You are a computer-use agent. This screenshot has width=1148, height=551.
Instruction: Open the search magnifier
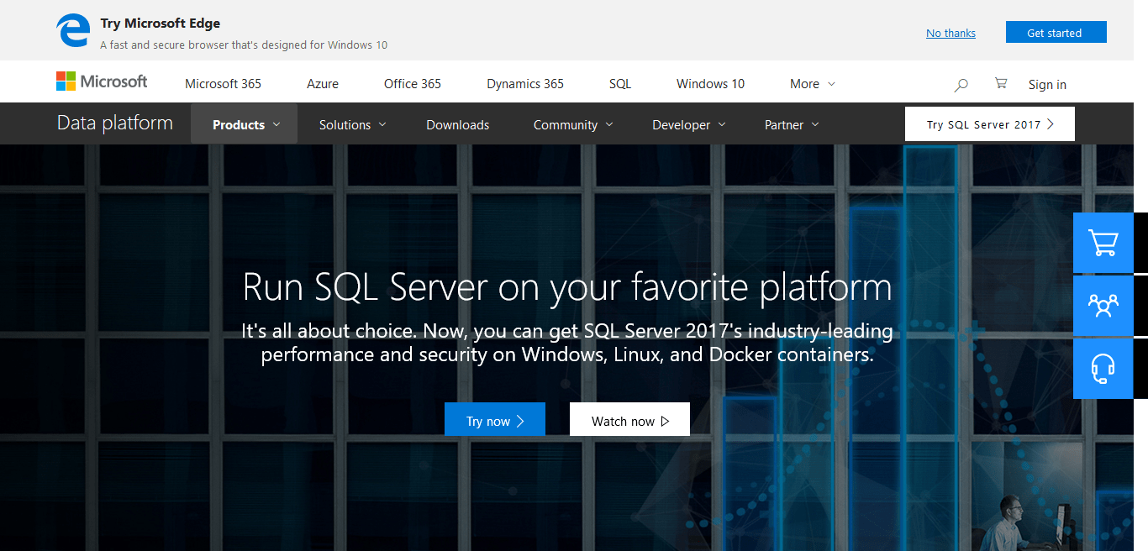pos(961,84)
